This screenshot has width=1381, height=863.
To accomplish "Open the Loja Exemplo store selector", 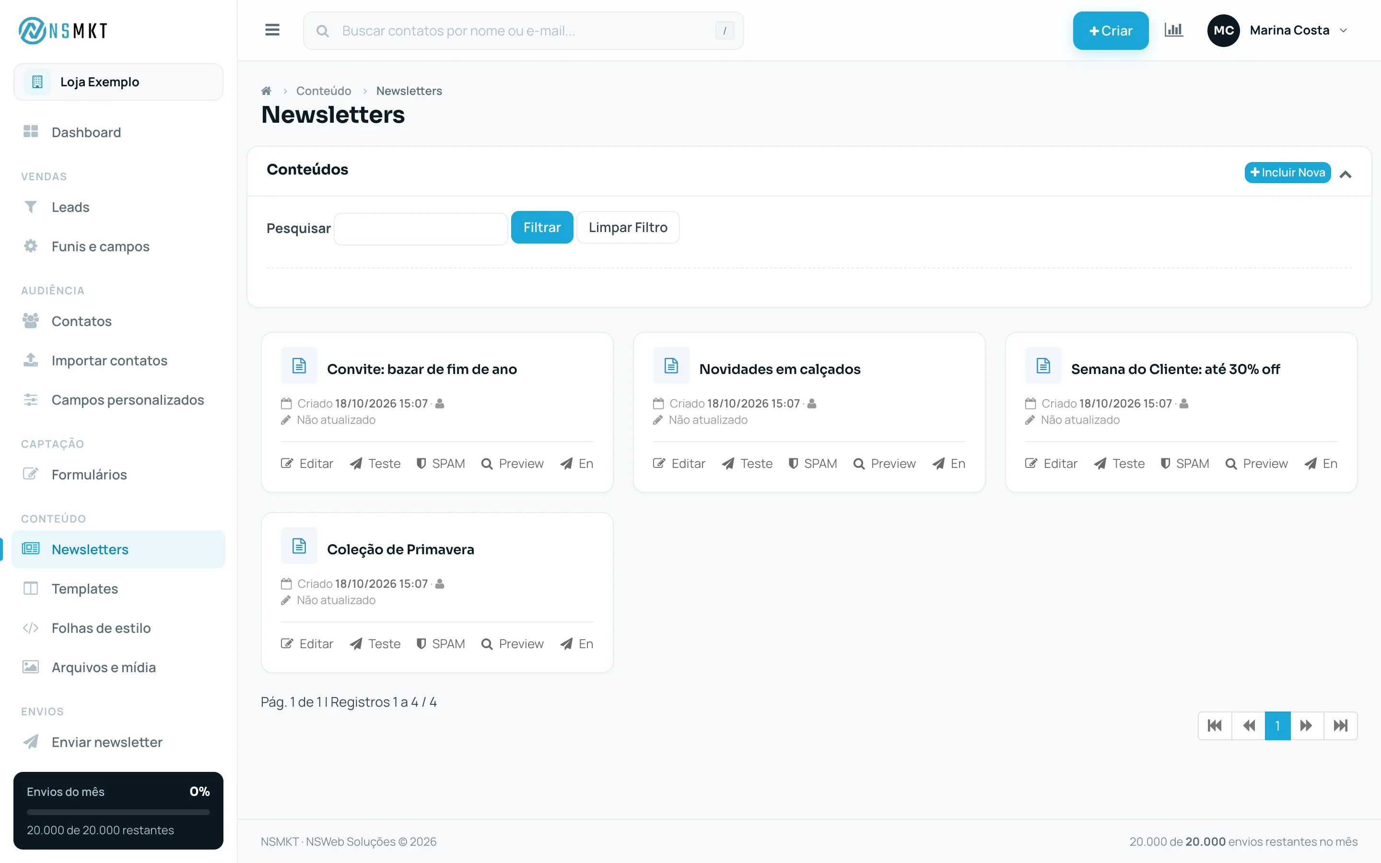I will pos(118,82).
